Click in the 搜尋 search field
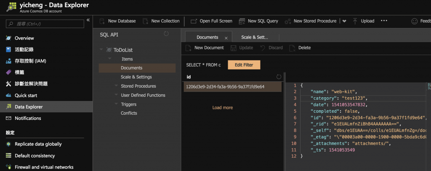The width and height of the screenshot is (431, 171). pyautogui.click(x=45, y=24)
